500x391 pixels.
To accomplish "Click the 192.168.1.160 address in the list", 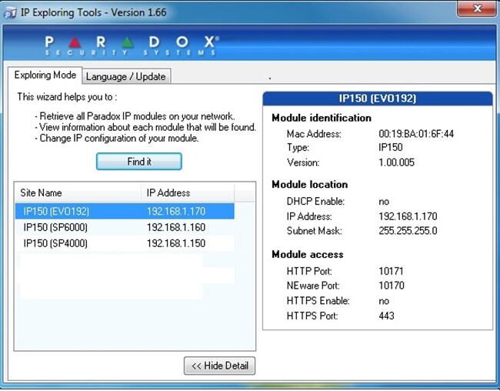I will (176, 227).
